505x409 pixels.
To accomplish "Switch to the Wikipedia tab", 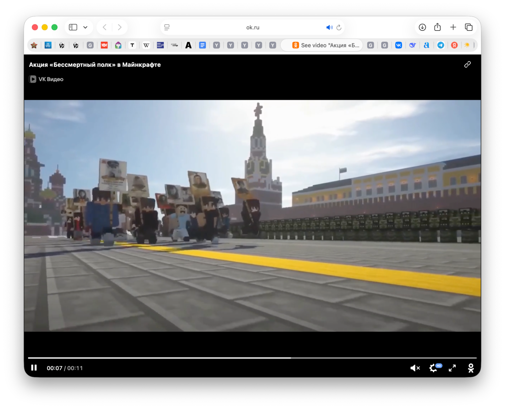I will point(146,45).
